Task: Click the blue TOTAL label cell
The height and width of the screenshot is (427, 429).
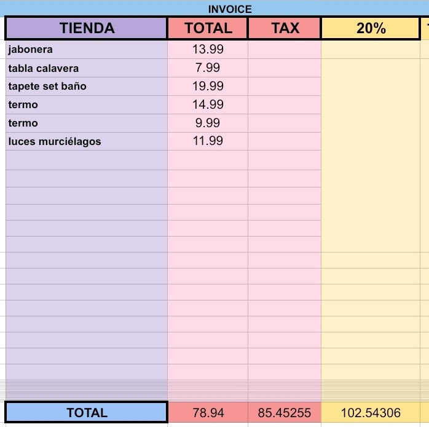Action: point(87,412)
